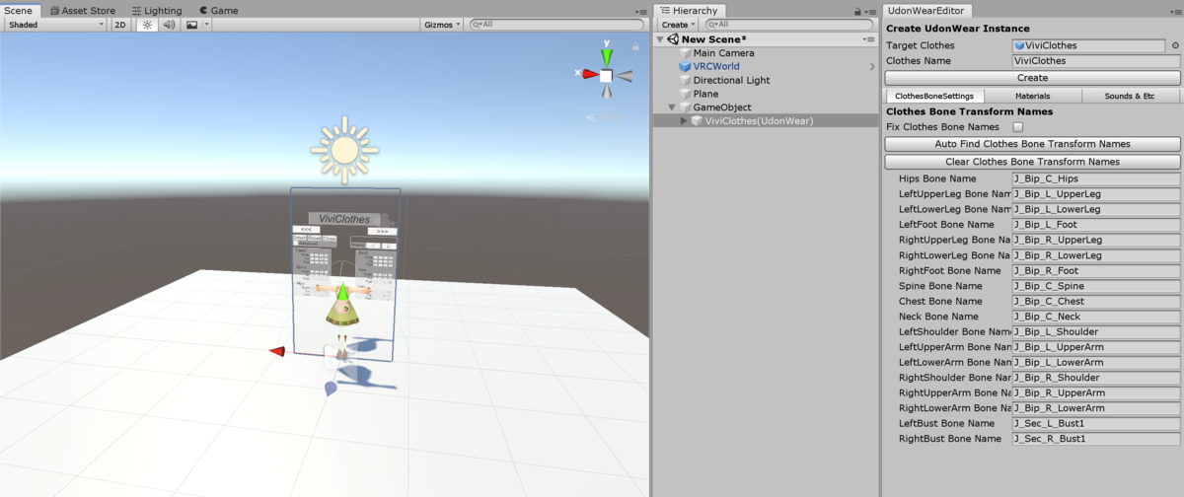Open Target Clothes object picker circle
1184x497 pixels.
1175,45
